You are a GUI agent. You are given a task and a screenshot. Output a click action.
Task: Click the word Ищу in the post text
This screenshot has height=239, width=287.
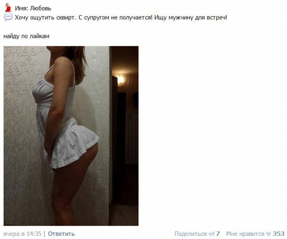coord(160,17)
